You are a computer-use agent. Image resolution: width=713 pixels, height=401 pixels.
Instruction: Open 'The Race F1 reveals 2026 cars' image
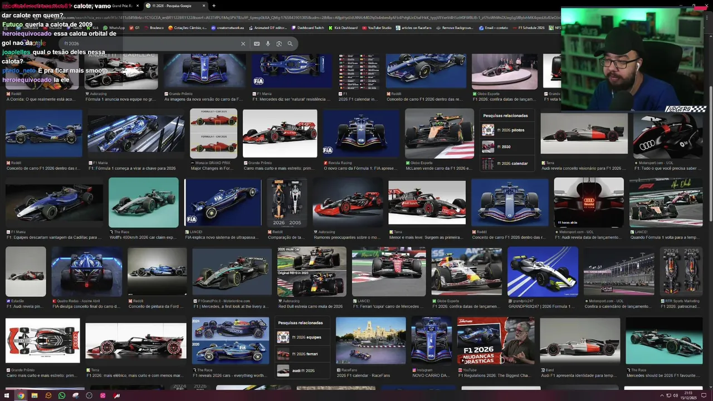pyautogui.click(x=231, y=341)
